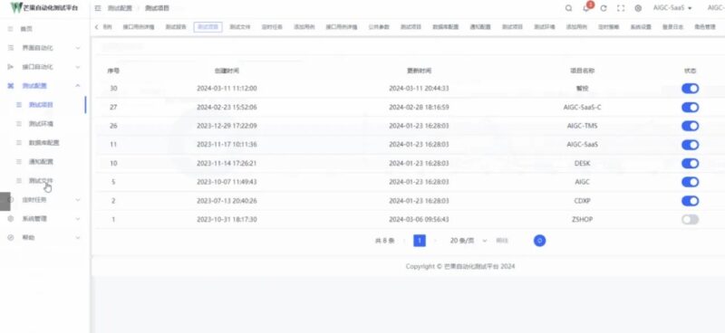Switch to the 定时任务 tab in the tab strip
The width and height of the screenshot is (725, 333).
pos(272,27)
